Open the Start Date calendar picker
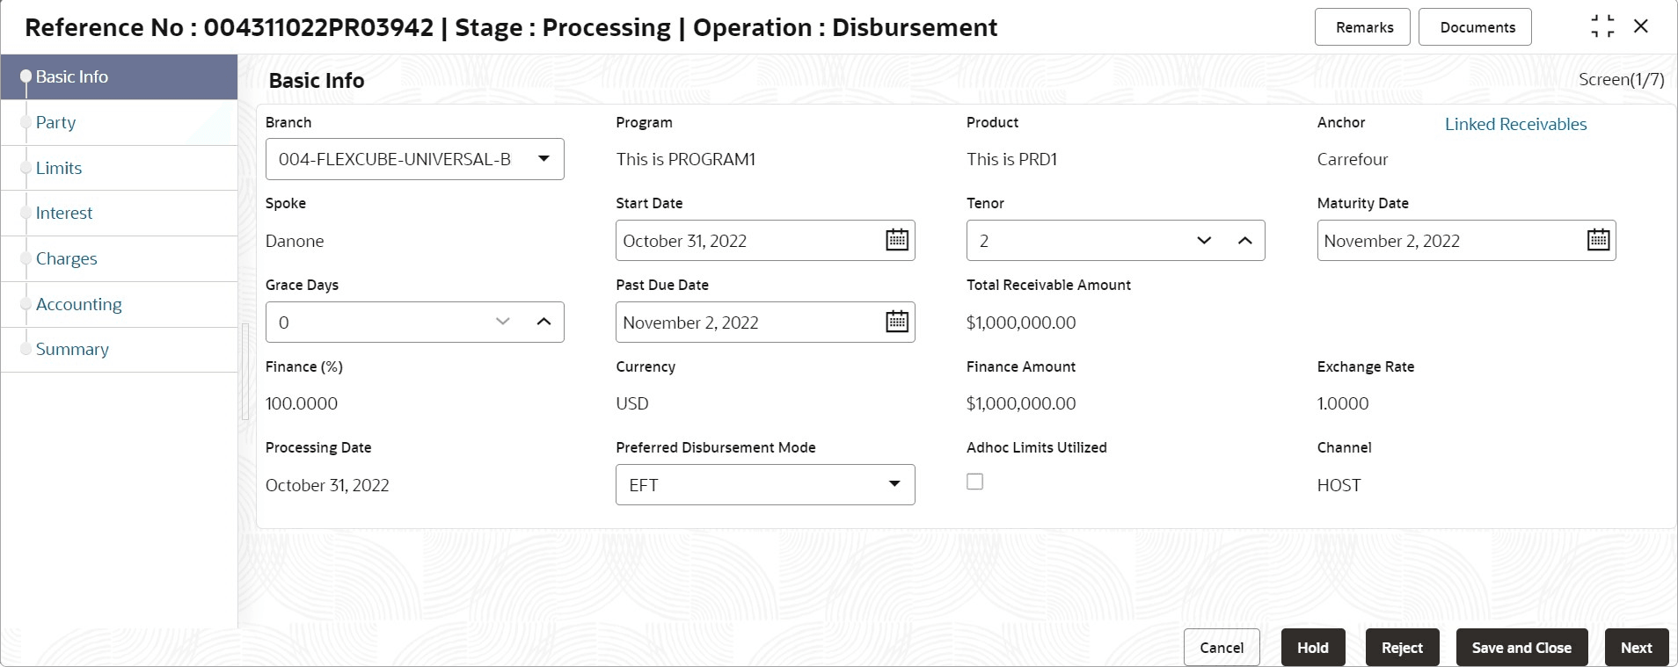Screen dimensions: 1678x667 896,240
